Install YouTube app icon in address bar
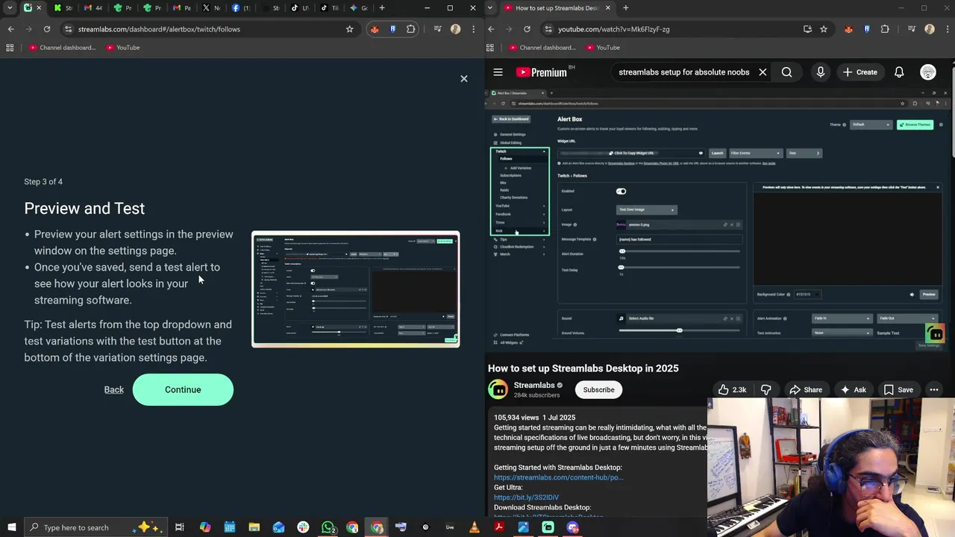 coord(807,29)
